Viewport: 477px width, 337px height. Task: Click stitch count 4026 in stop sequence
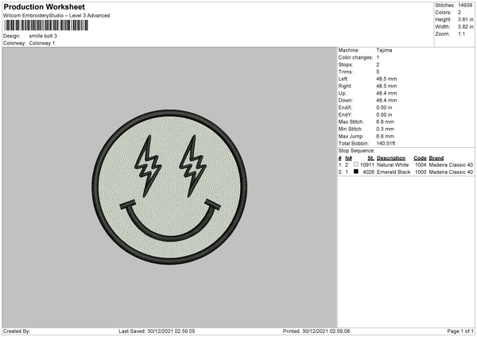(369, 172)
